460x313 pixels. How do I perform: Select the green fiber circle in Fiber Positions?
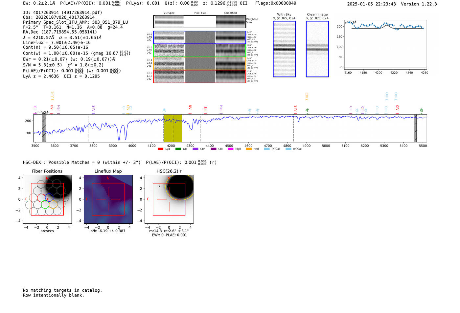coord(45,205)
